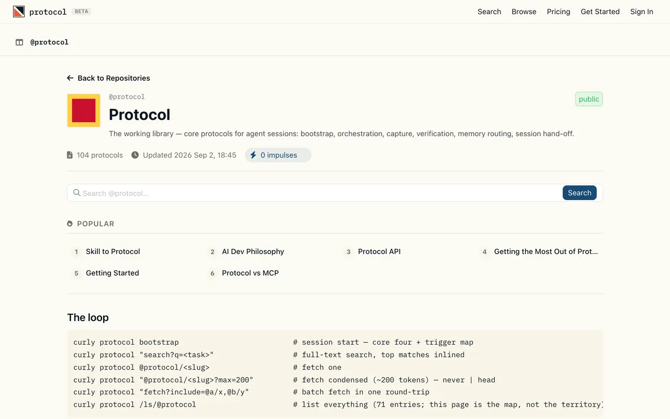Viewport: 670px width, 419px height.
Task: Open popular item AI Dev Philosophy
Action: point(253,251)
